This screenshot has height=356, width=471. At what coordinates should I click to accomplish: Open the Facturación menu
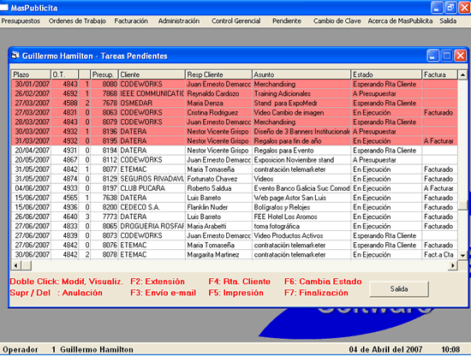point(131,21)
